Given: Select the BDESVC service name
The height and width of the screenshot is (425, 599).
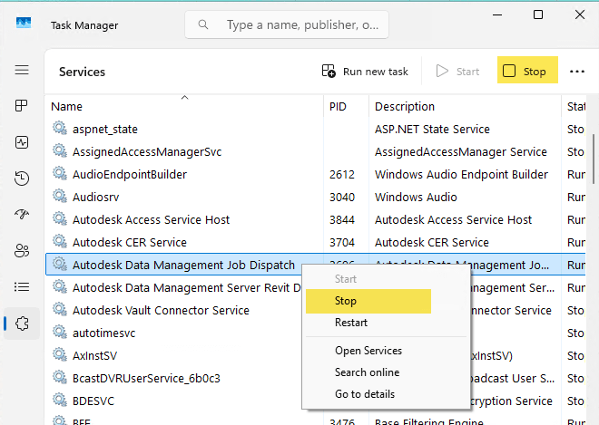Looking at the screenshot, I should [x=93, y=401].
